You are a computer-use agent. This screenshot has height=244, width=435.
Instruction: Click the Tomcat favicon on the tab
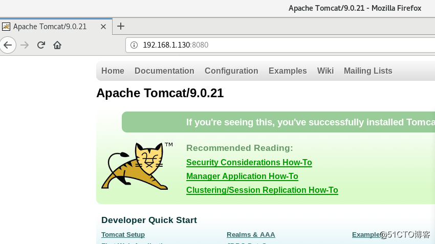pyautogui.click(x=6, y=27)
